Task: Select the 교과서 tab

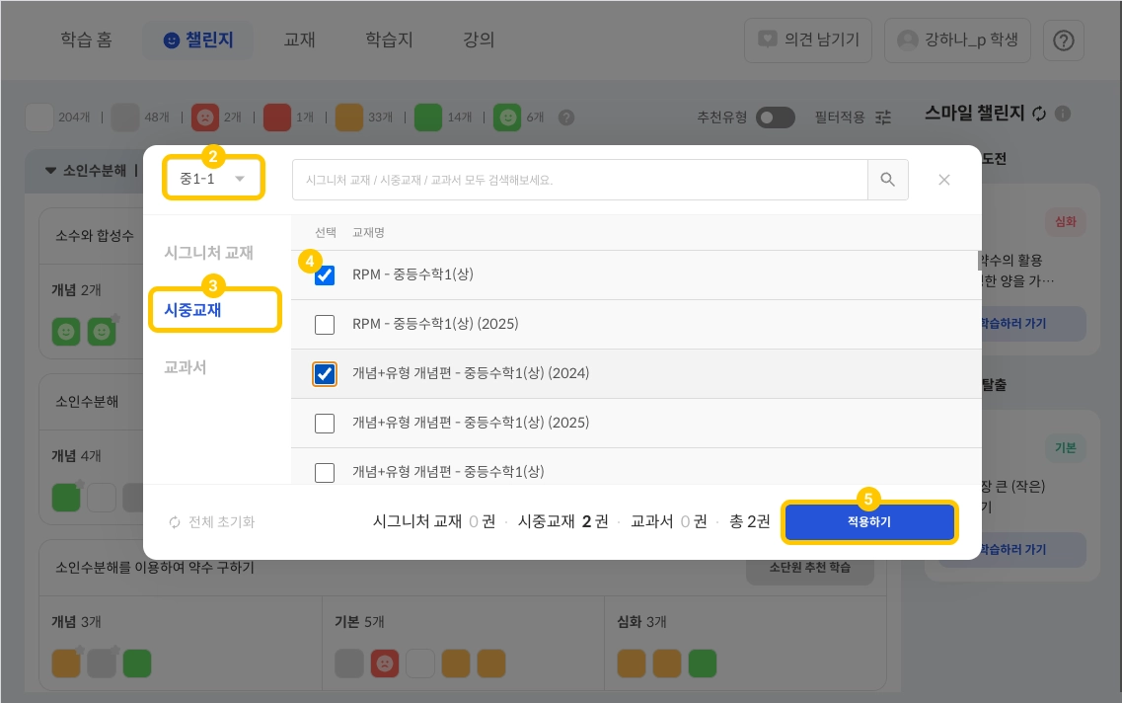Action: (186, 367)
